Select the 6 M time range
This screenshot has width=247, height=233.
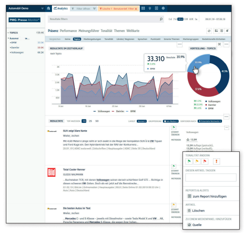point(191,19)
